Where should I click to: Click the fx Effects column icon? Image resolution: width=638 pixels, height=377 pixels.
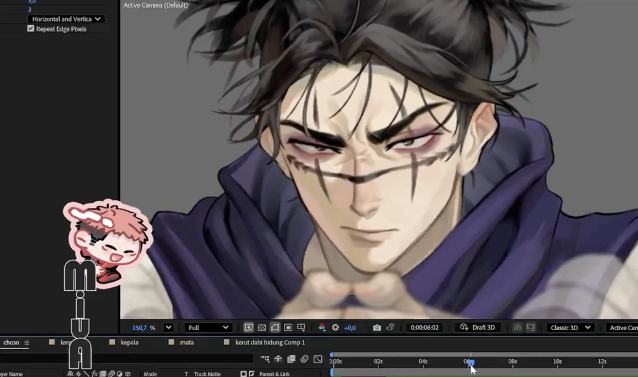(x=95, y=374)
